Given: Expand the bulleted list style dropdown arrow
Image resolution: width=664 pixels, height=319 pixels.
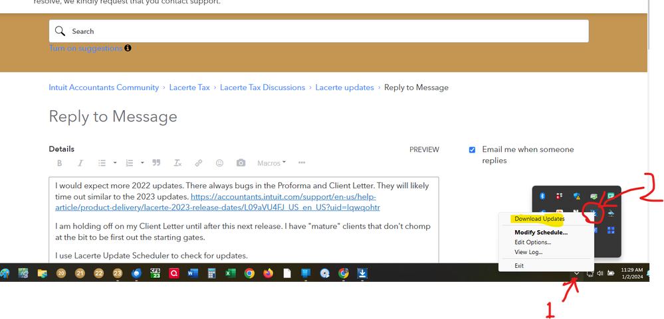Looking at the screenshot, I should [x=115, y=163].
